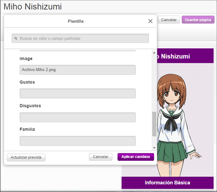The height and width of the screenshot is (192, 217).
Task: Focus the Familia input field
Action: click(x=77, y=141)
